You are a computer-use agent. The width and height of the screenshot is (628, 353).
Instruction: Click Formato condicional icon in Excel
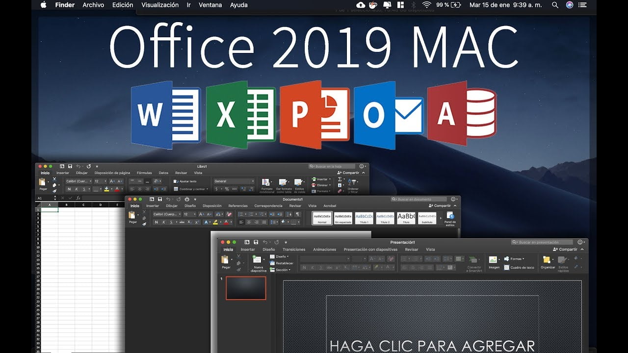pos(265,182)
